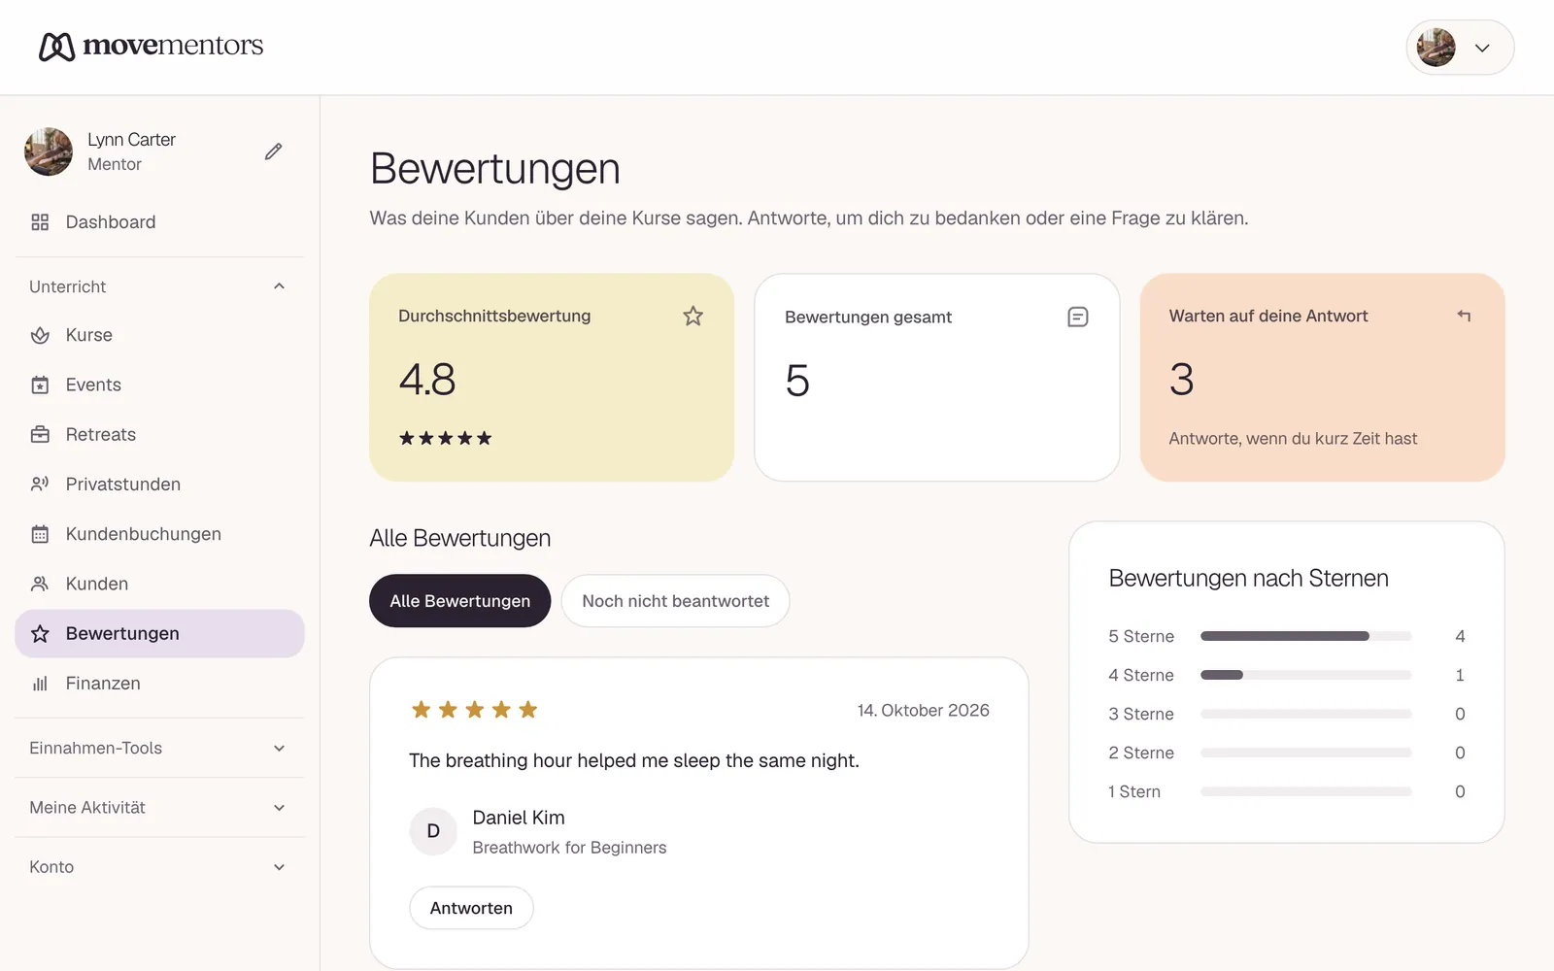
Task: Click the date 14. Oktober 2026
Action: [x=923, y=711]
